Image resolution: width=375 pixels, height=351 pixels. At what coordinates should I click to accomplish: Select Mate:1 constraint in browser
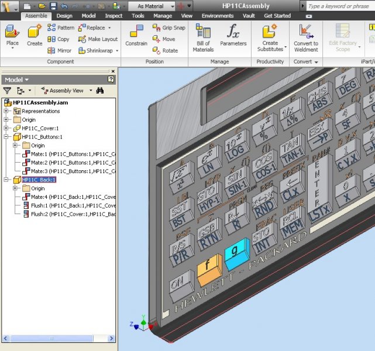click(x=73, y=154)
